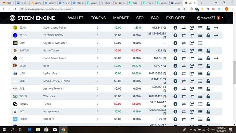Click the WeedCash token name

[x=50, y=96]
